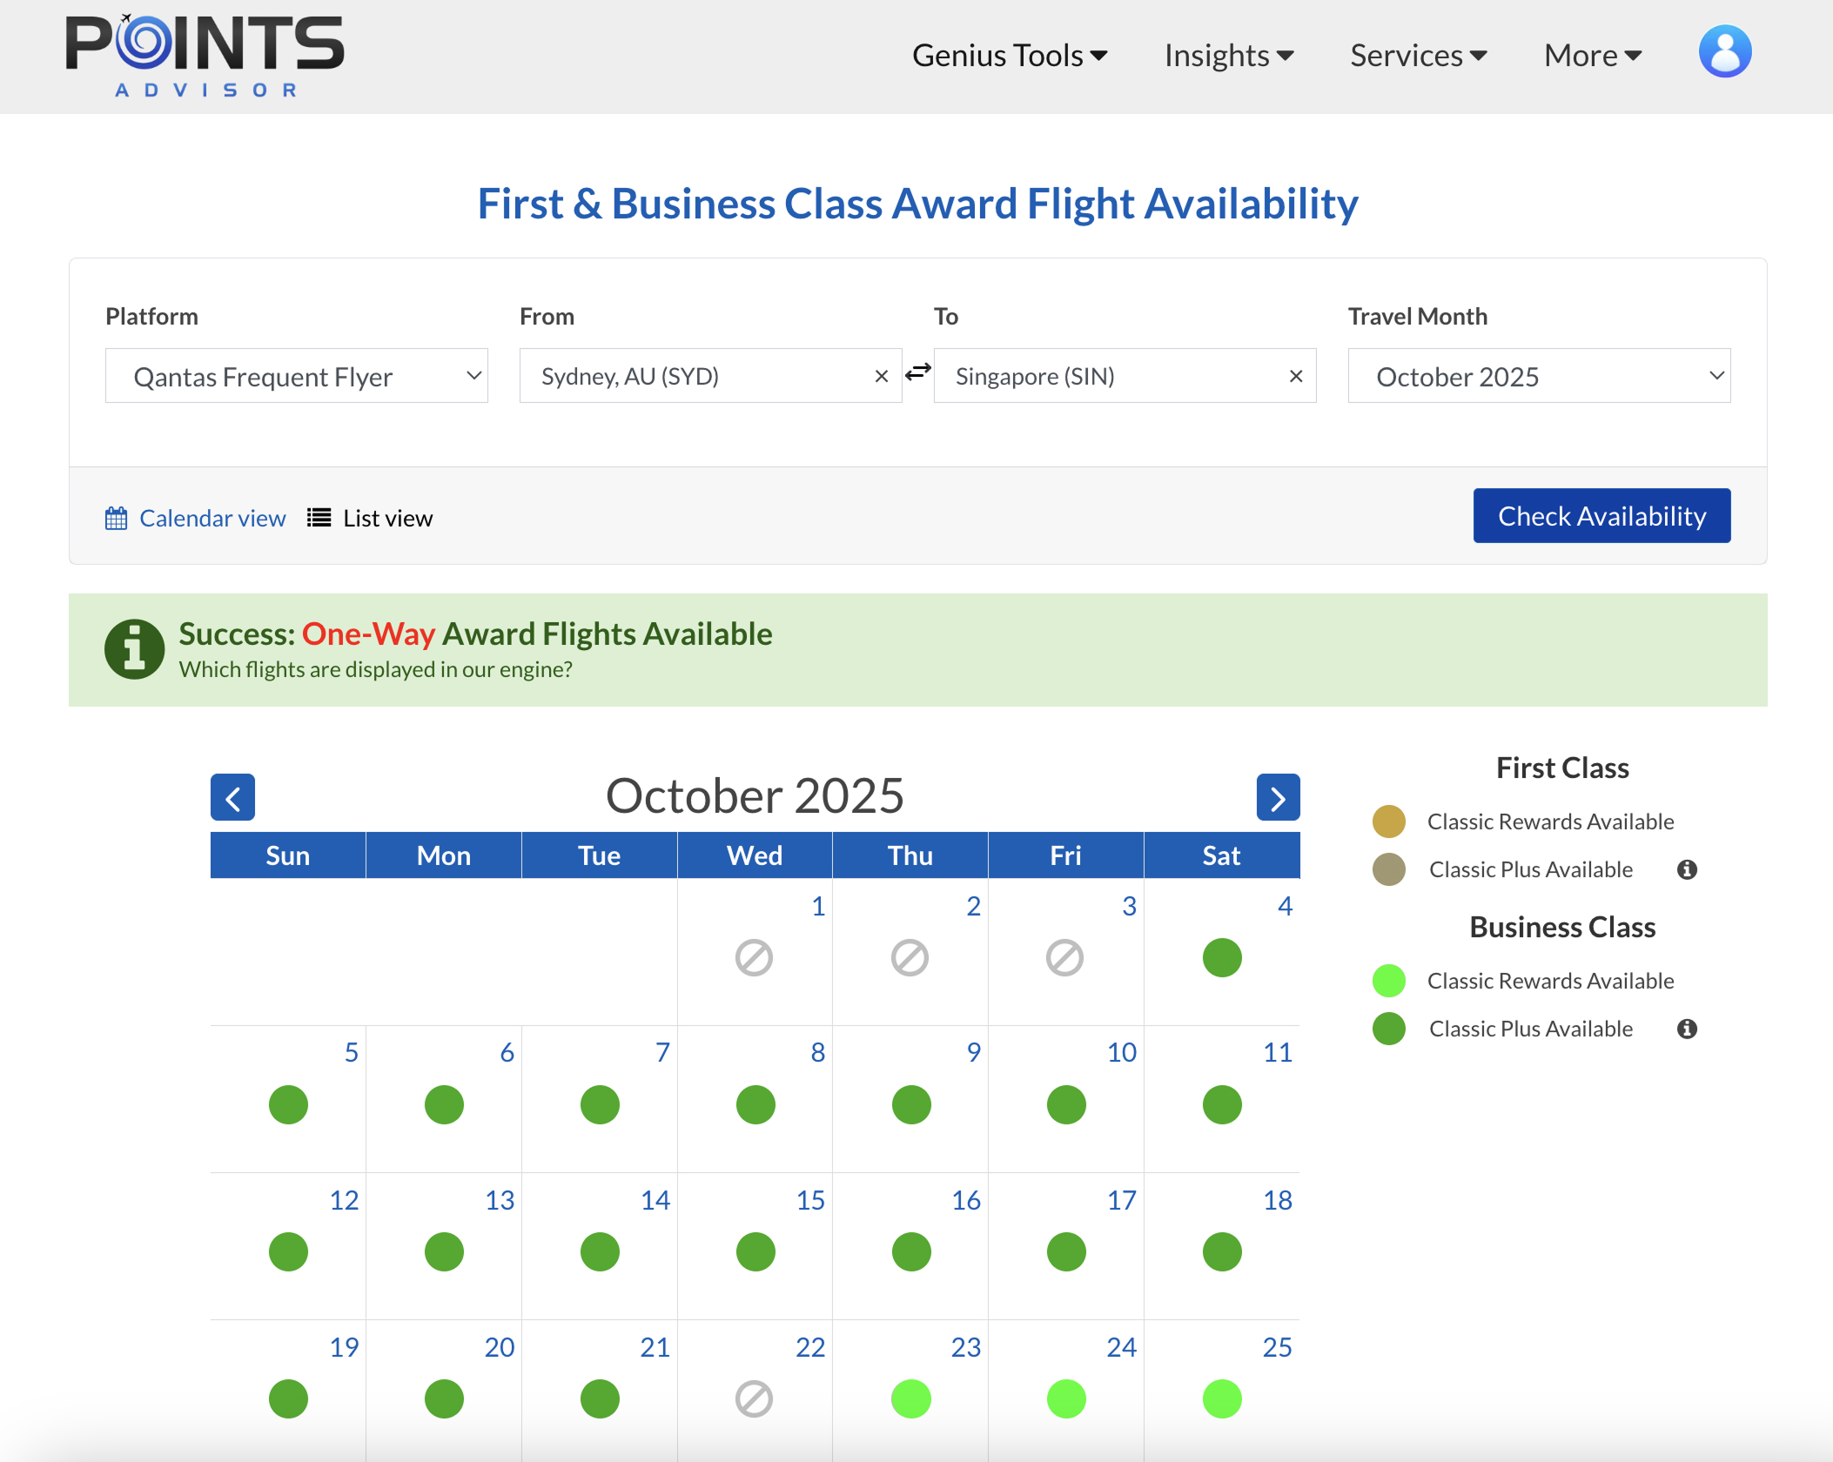Click the Sat column header
This screenshot has width=1833, height=1462.
coord(1222,855)
